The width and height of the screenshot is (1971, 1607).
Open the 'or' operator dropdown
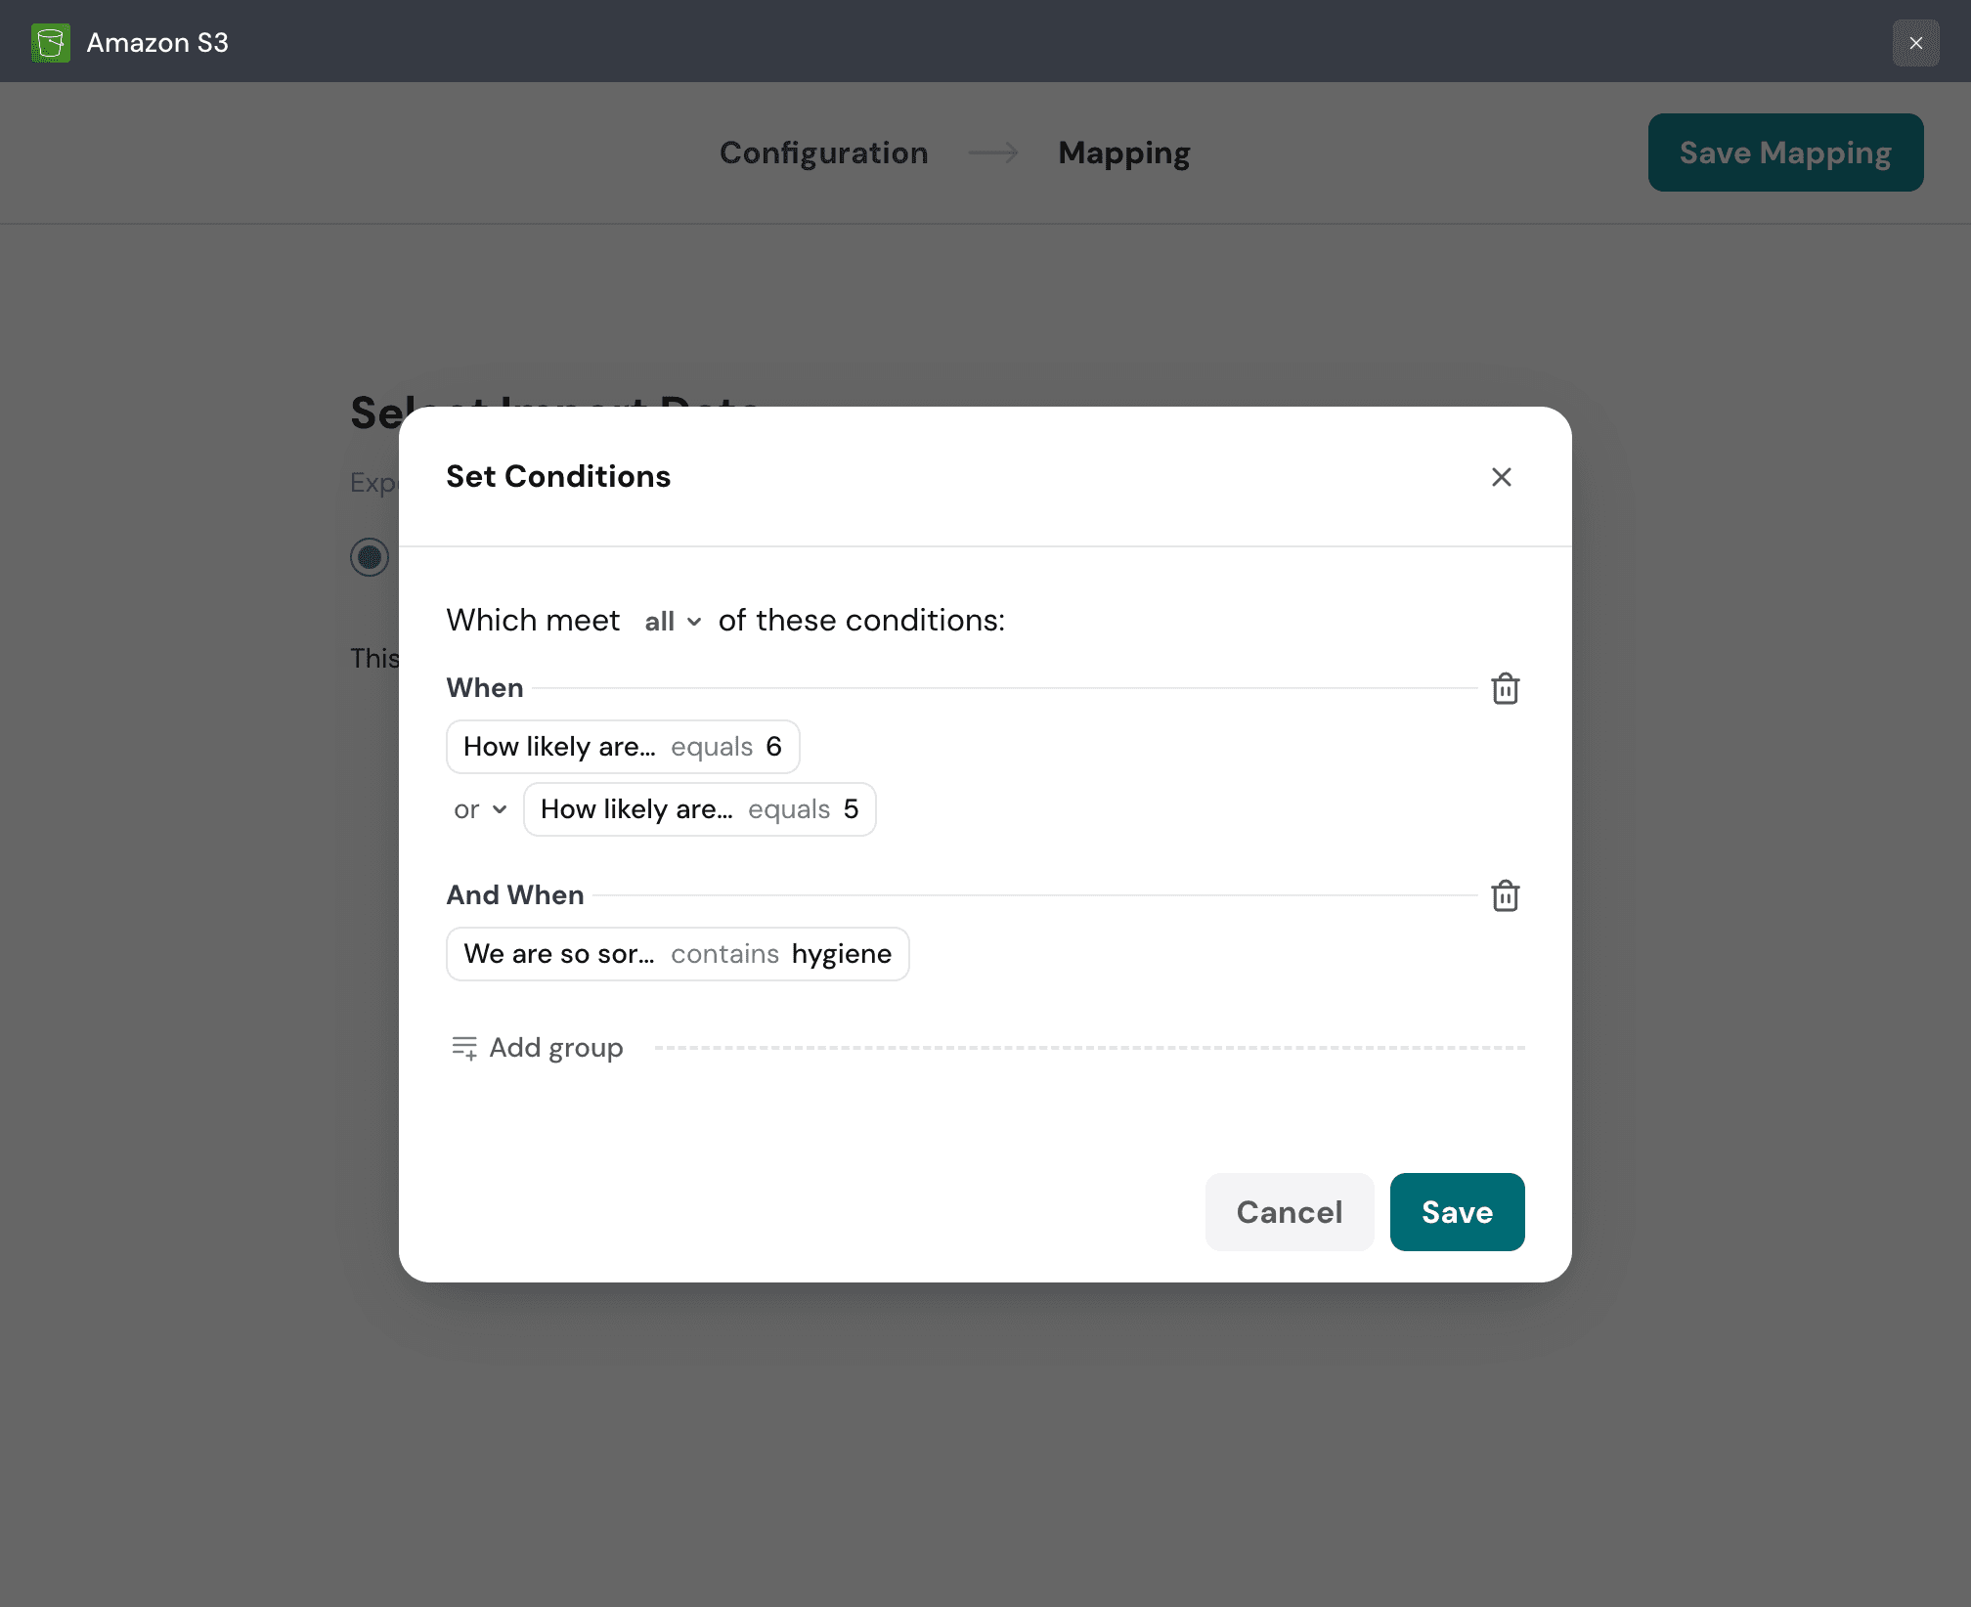(x=480, y=809)
